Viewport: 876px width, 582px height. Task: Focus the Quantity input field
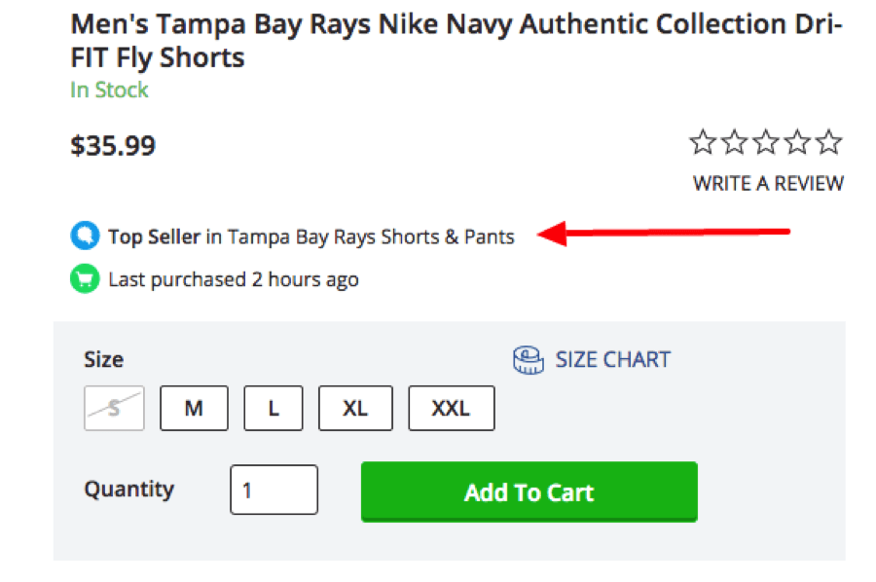(x=274, y=490)
